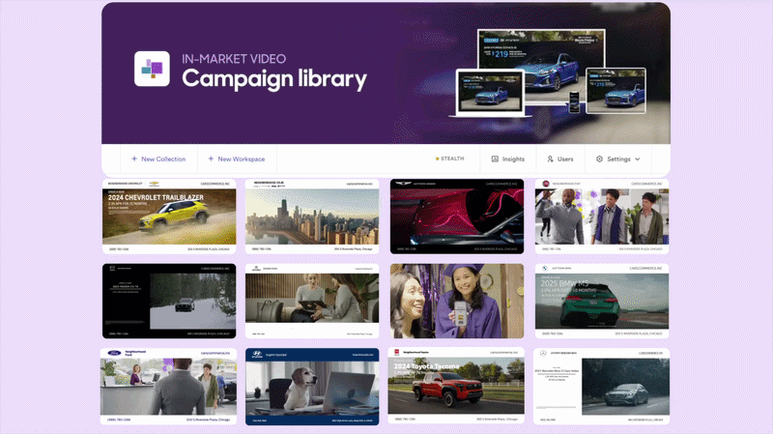Open the Mercedes-Benz sedan campaign thumbnail
This screenshot has height=434, width=773.
601,387
